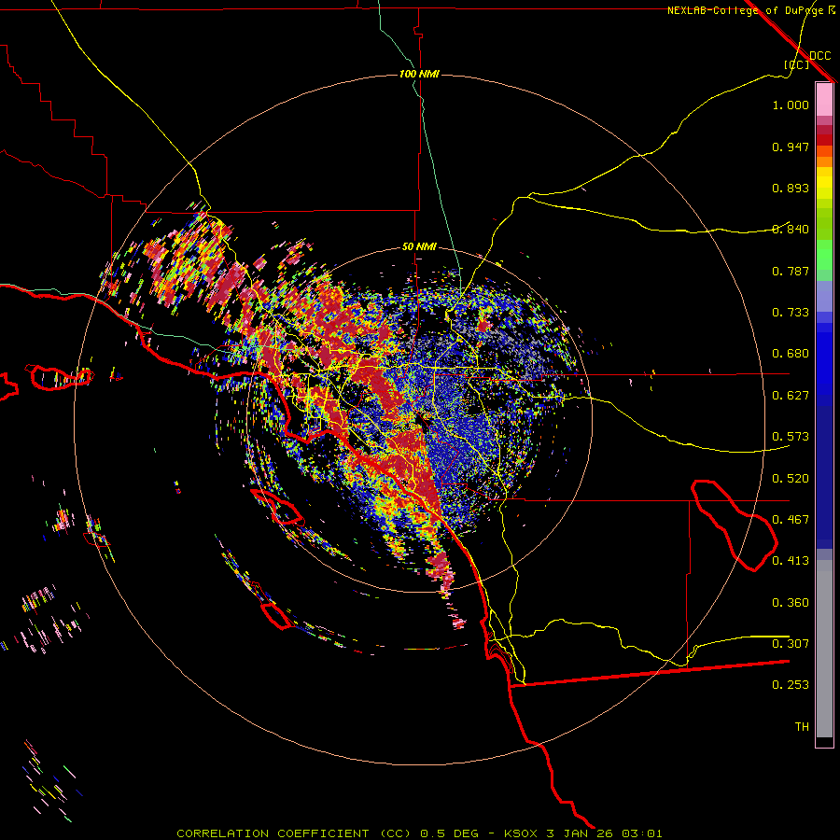This screenshot has width=840, height=840.
Task: Click the 0.680 scale value
Action: coord(791,354)
